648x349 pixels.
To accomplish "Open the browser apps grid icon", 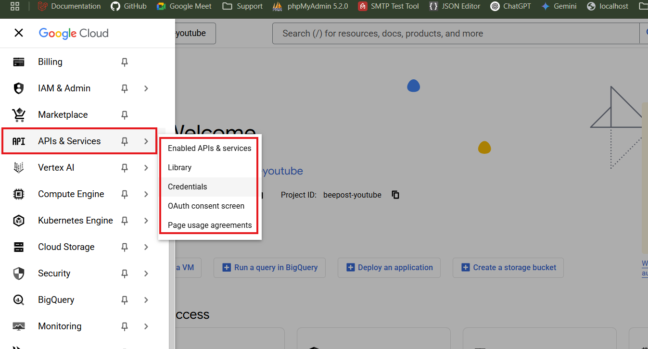I will tap(15, 6).
